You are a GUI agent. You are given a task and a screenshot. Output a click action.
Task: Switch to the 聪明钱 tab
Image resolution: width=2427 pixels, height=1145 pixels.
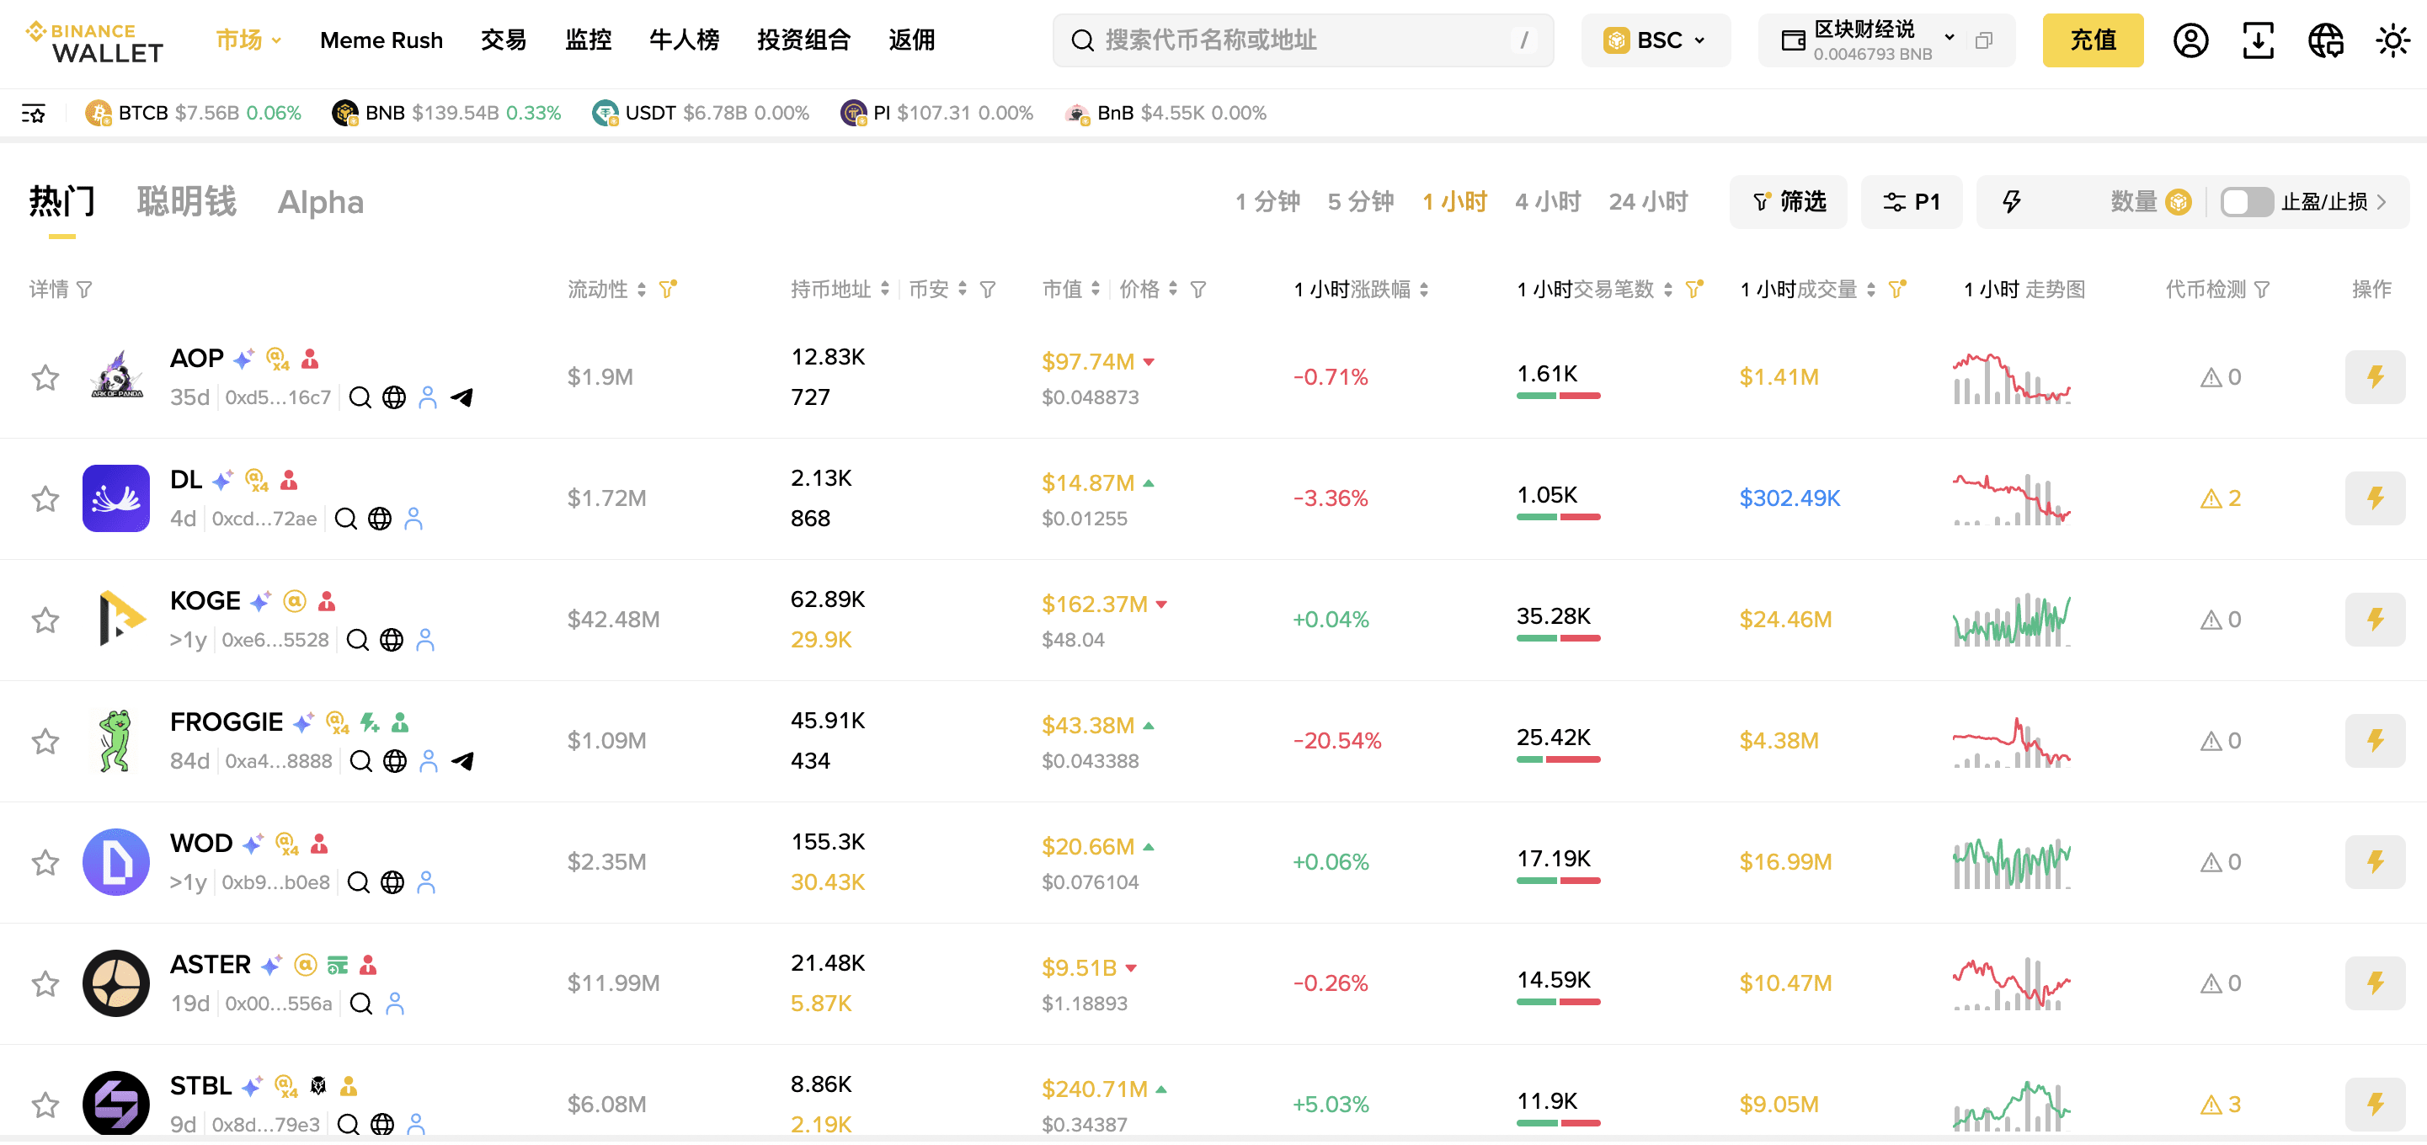187,201
